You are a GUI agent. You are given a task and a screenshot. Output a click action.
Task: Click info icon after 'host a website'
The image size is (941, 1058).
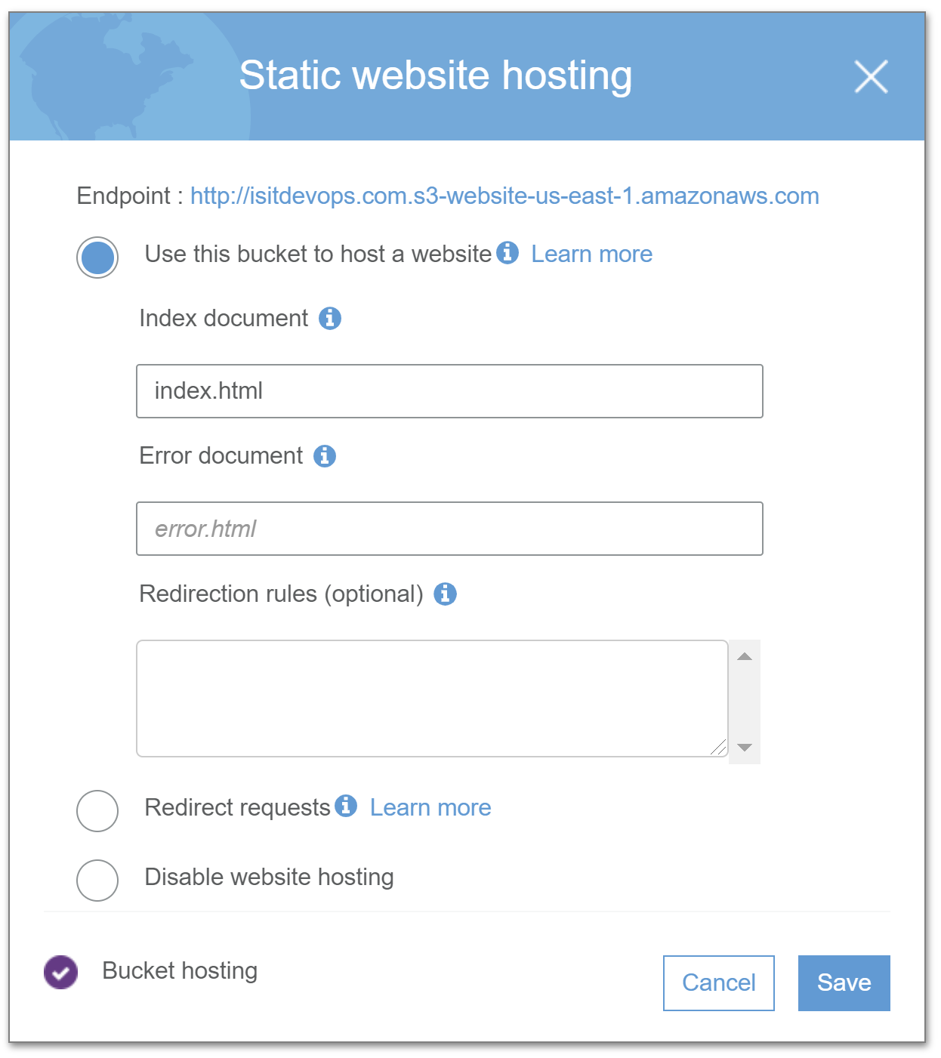508,252
